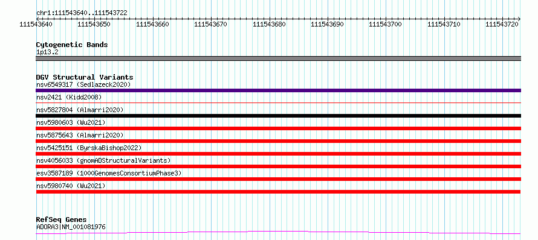Image resolution: width=538 pixels, height=240 pixels.
Task: Open variant nsv5980603 (Wu2021) label
Action: tap(71, 122)
